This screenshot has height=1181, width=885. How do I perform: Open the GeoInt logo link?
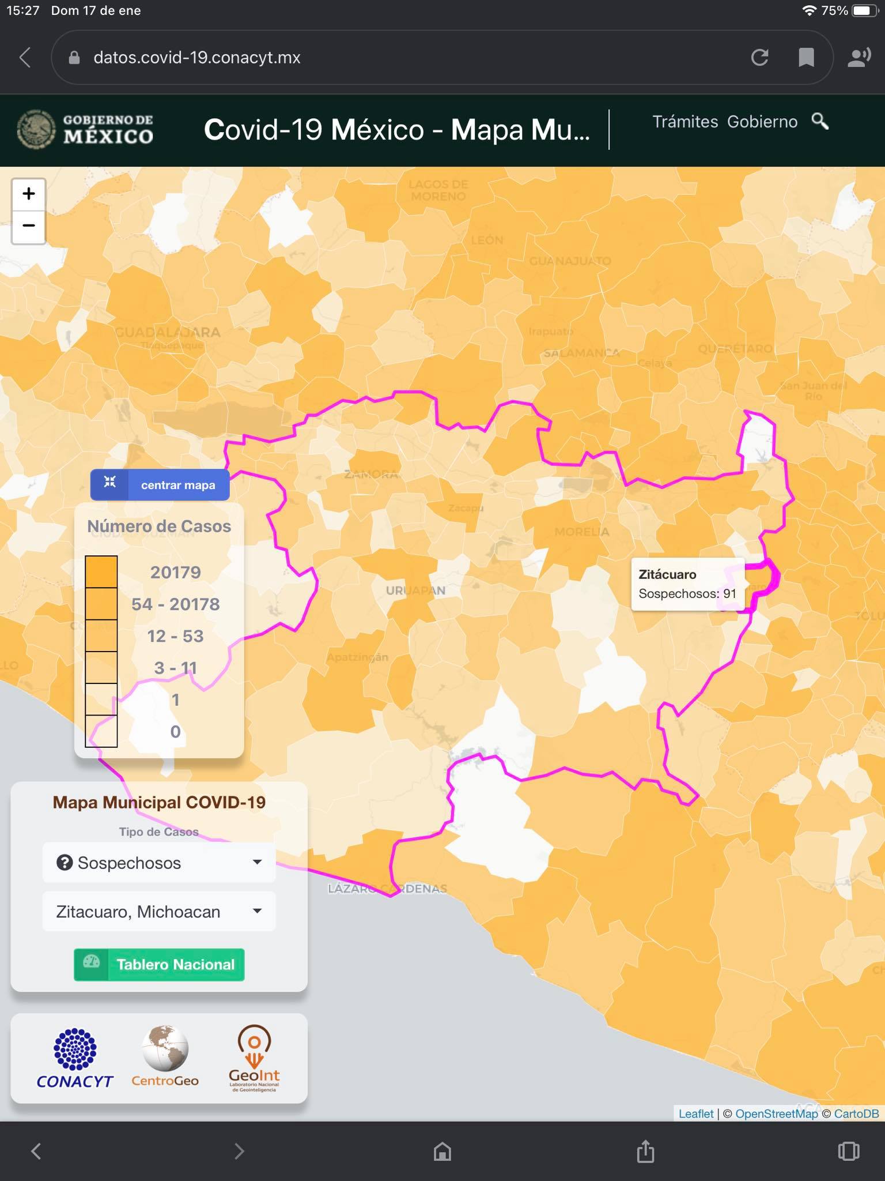(254, 1058)
